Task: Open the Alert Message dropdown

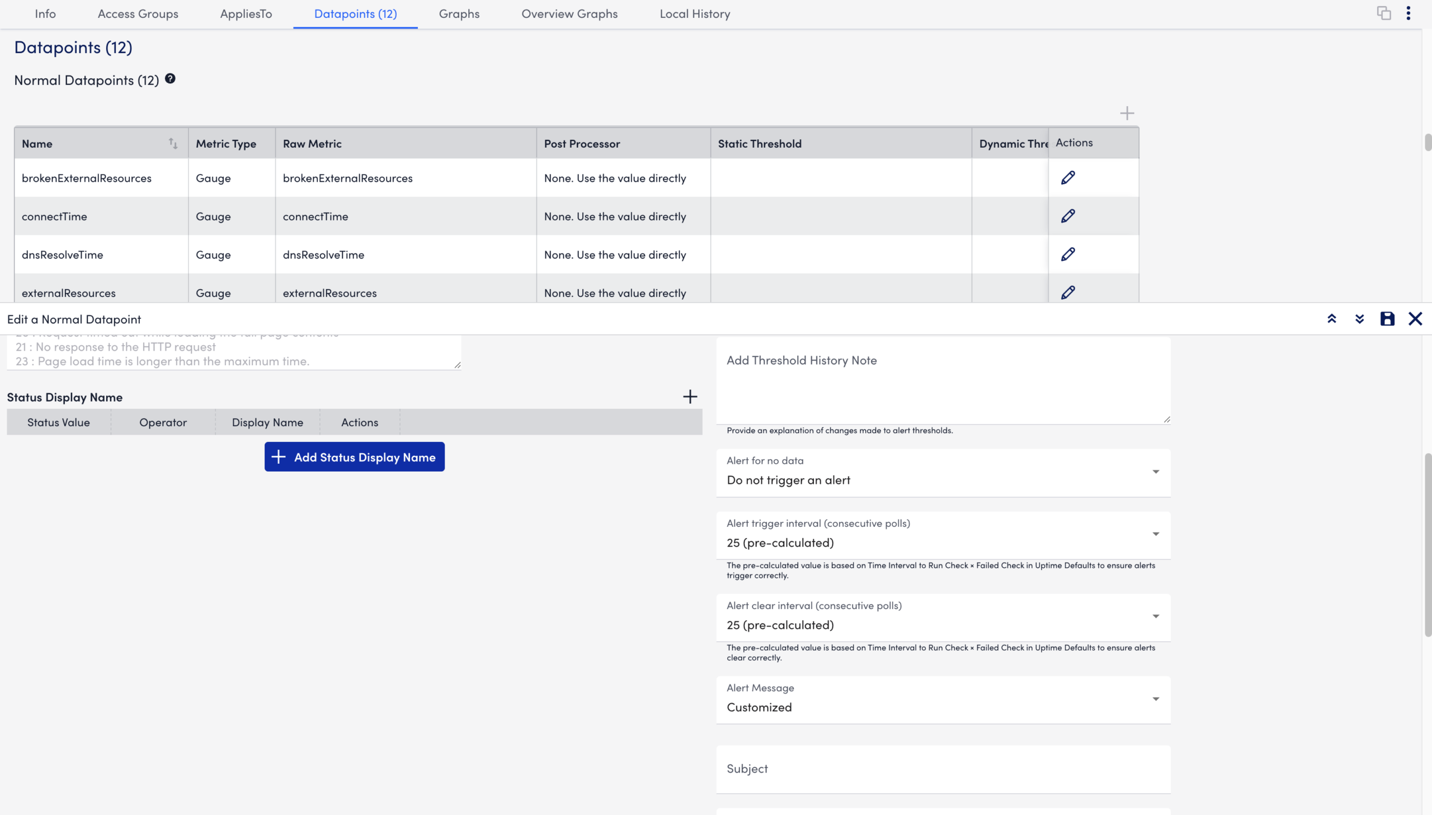Action: coord(943,700)
